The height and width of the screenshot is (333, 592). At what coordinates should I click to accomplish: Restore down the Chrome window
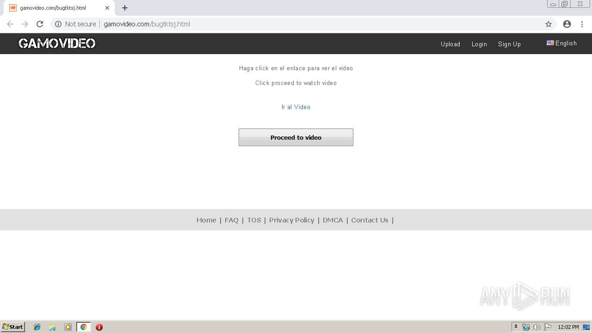tap(565, 4)
